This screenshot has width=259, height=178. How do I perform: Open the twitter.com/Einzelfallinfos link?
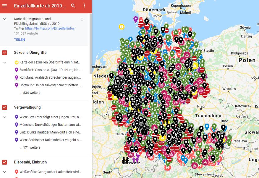50,28
